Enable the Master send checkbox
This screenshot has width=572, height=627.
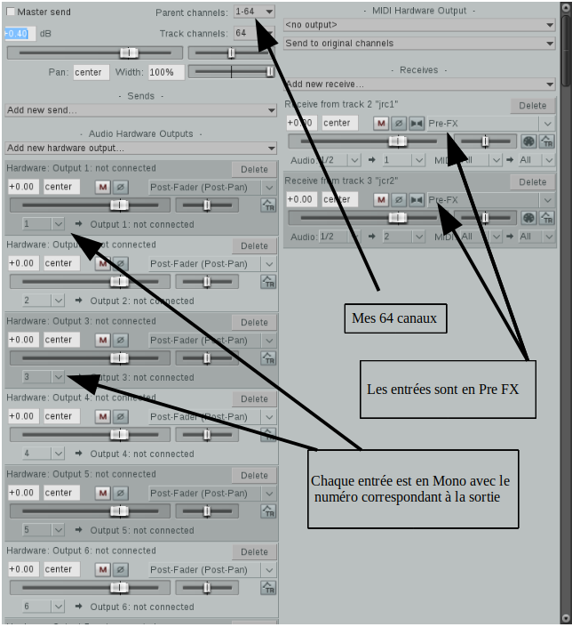[11, 12]
